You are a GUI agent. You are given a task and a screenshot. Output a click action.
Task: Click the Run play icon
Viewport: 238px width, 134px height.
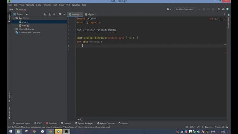point(199,9)
